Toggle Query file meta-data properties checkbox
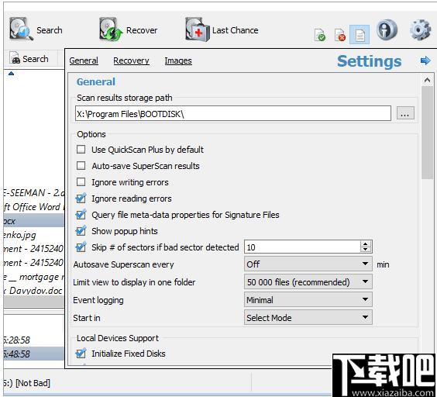 pos(81,215)
